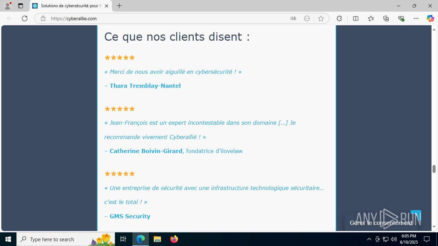Refresh the current page
This screenshot has width=438, height=246.
point(25,18)
